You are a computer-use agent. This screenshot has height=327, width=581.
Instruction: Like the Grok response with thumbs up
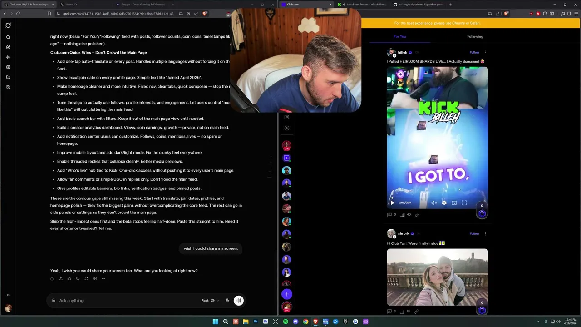[x=69, y=278]
